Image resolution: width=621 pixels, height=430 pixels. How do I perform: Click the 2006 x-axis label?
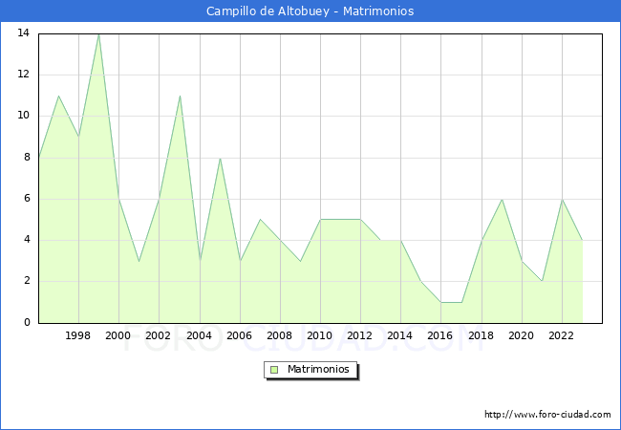point(239,335)
